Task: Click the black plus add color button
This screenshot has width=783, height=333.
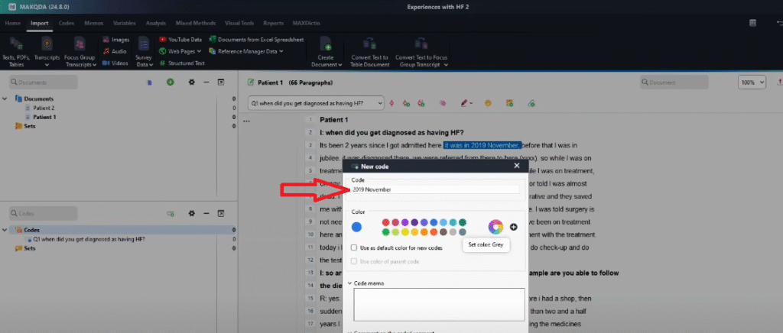Action: 513,227
